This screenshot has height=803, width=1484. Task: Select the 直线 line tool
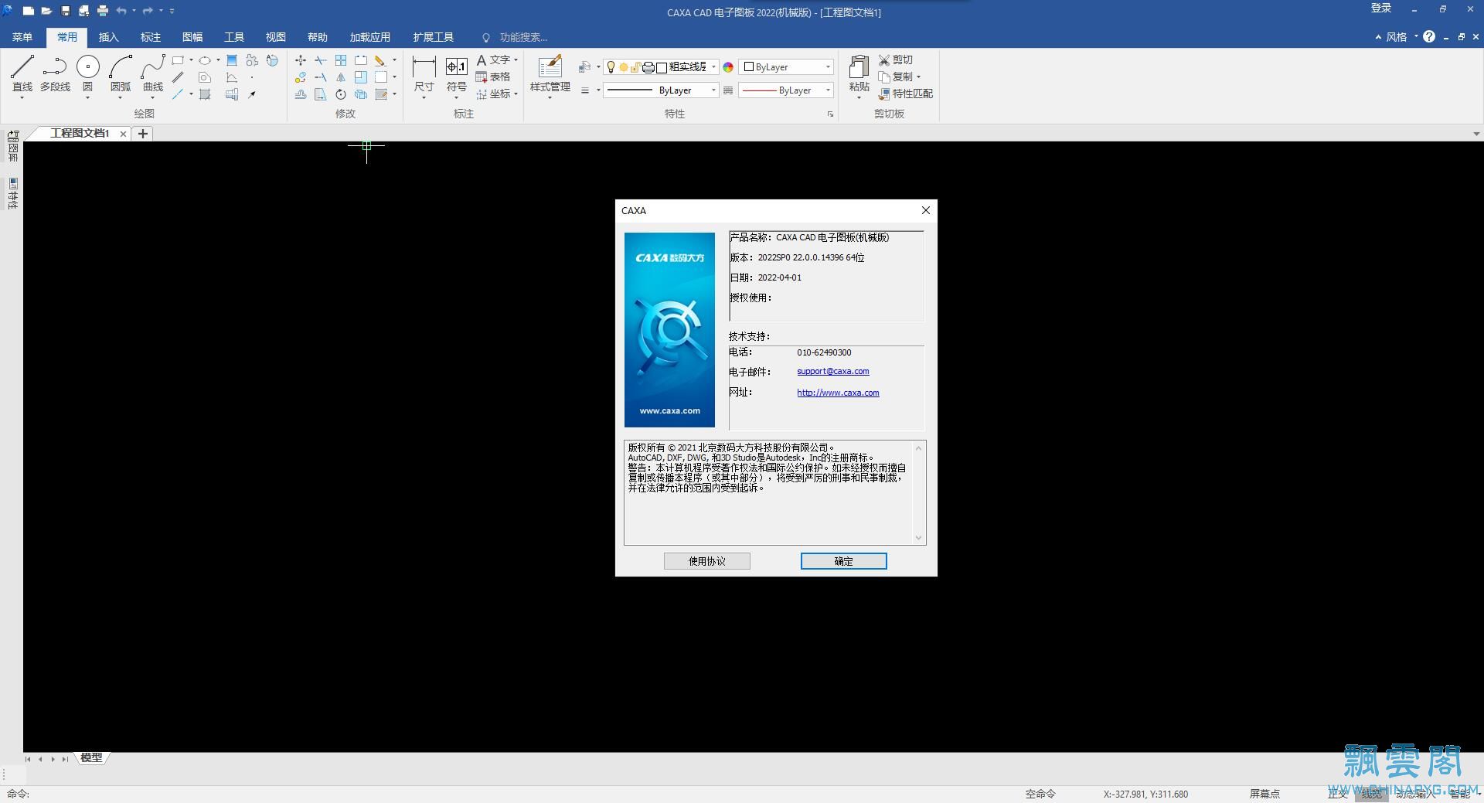(x=22, y=74)
